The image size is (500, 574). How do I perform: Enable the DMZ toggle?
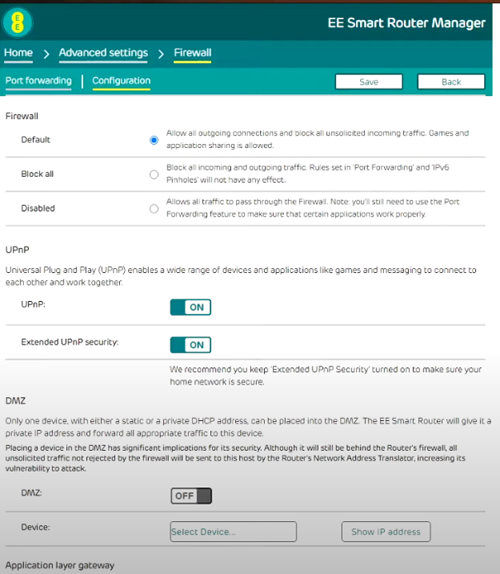click(191, 496)
